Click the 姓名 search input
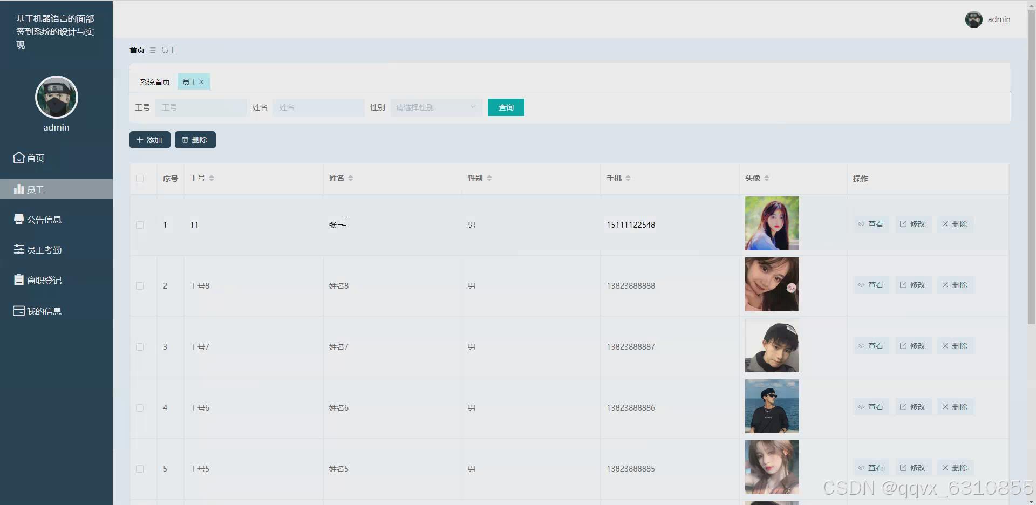Screen dimensions: 1036x505 (318, 107)
